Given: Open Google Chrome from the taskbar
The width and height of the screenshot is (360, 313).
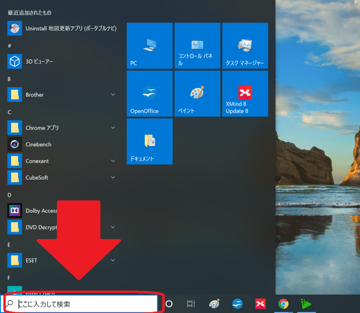Looking at the screenshot, I should coord(283,304).
